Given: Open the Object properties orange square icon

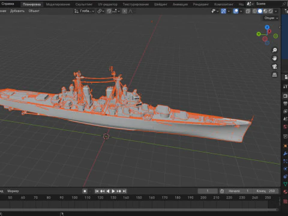Looking at the screenshot, I should (286, 146).
